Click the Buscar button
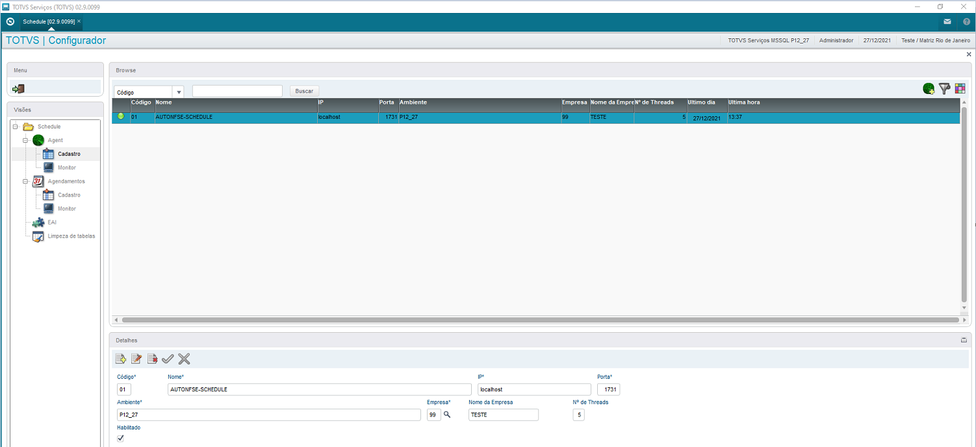The image size is (976, 447). (x=304, y=91)
